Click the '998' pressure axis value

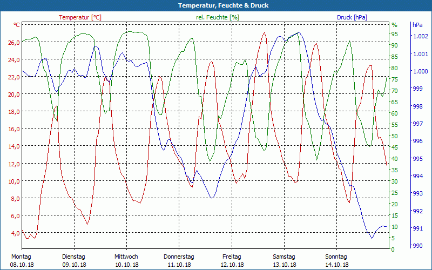418,106
